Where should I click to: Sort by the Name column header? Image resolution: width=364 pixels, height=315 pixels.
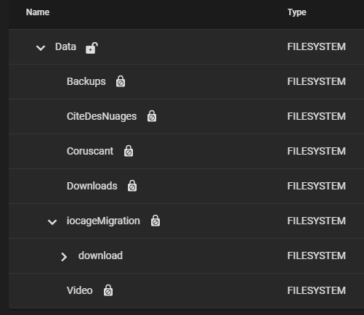(38, 12)
